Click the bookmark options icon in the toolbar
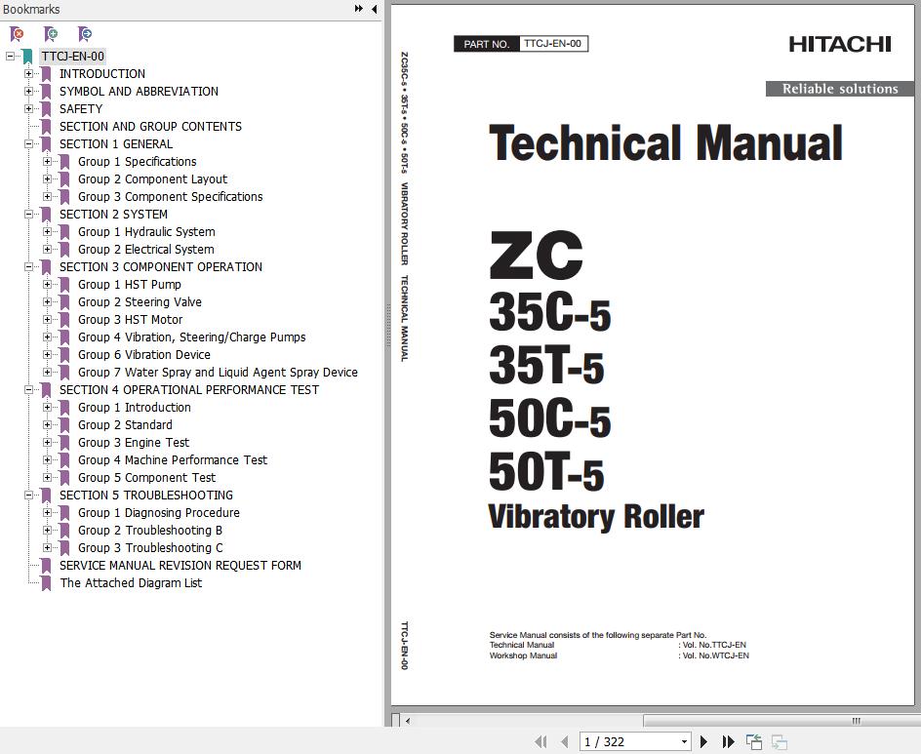The width and height of the screenshot is (921, 754). (x=85, y=34)
